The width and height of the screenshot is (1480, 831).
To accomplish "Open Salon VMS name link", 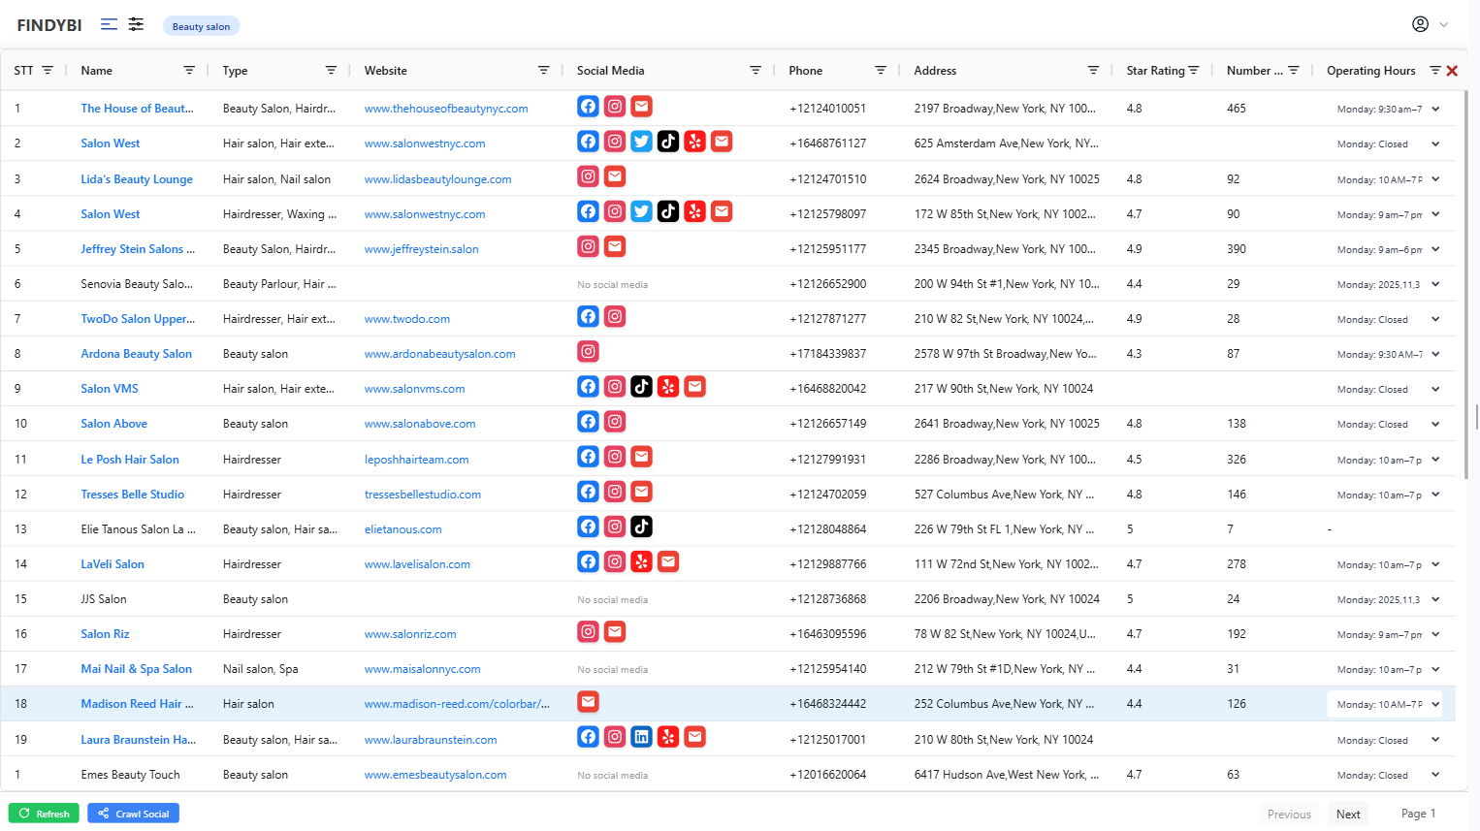I will [110, 389].
